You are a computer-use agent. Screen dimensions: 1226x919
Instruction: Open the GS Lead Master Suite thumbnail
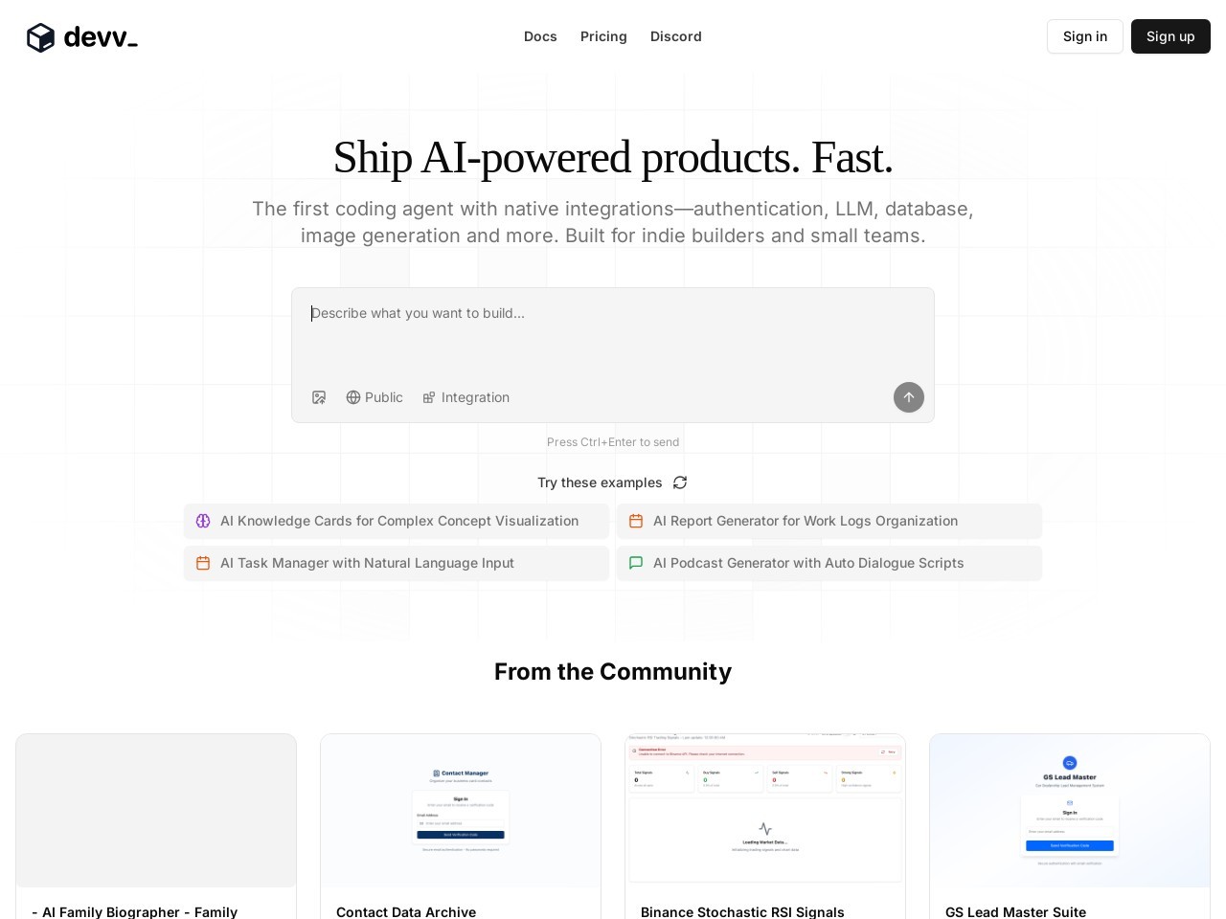tap(1070, 810)
